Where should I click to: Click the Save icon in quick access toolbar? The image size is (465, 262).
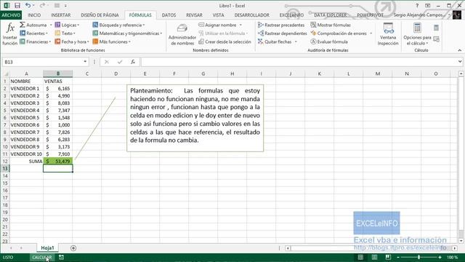point(17,5)
